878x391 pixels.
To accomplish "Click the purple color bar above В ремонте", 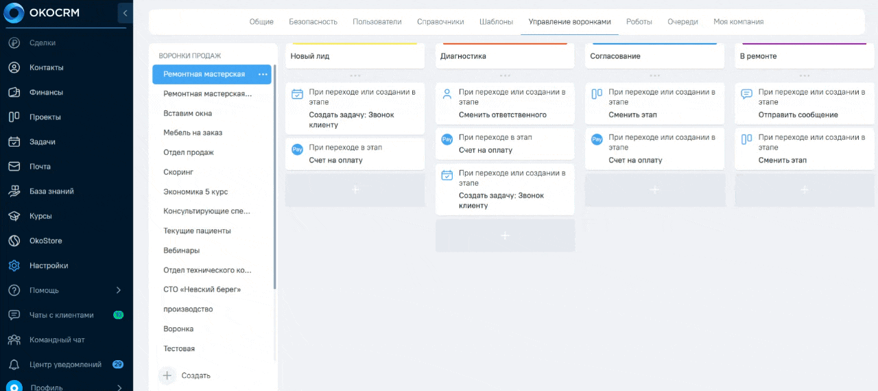I will [x=804, y=44].
